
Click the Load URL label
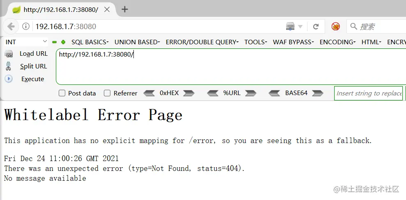coord(34,54)
